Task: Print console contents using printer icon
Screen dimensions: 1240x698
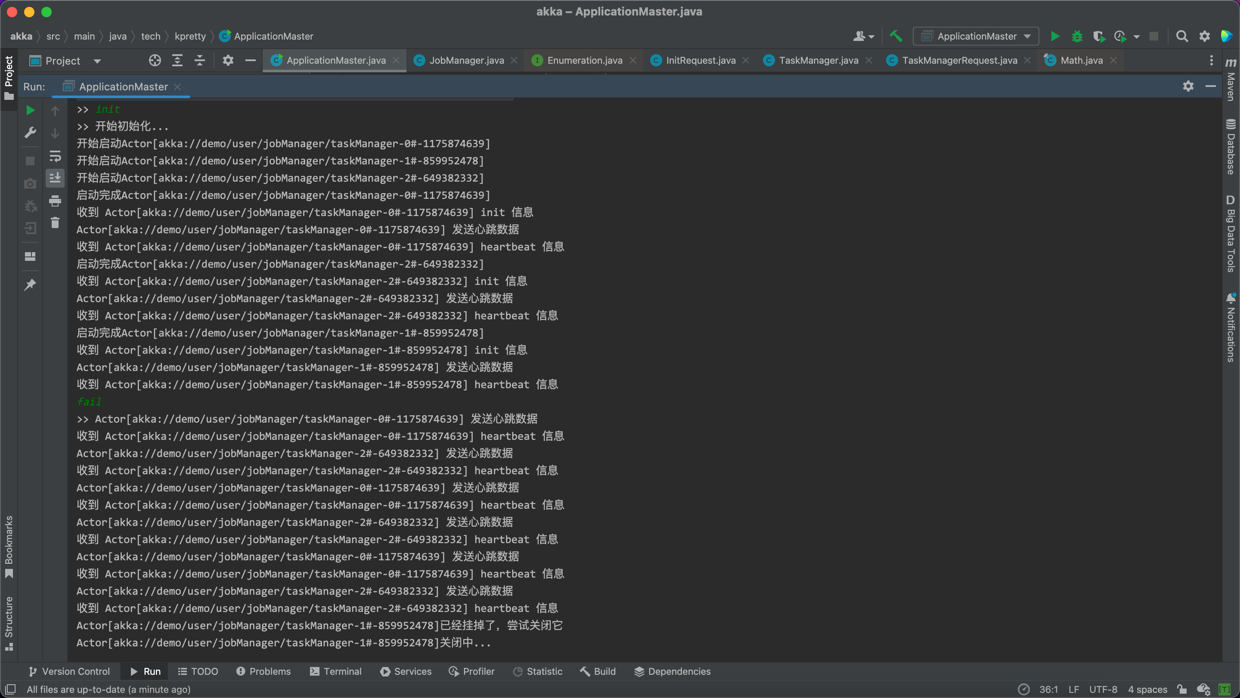Action: tap(55, 201)
